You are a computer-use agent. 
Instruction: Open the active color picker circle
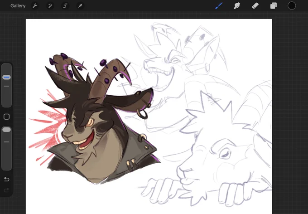[x=292, y=6]
